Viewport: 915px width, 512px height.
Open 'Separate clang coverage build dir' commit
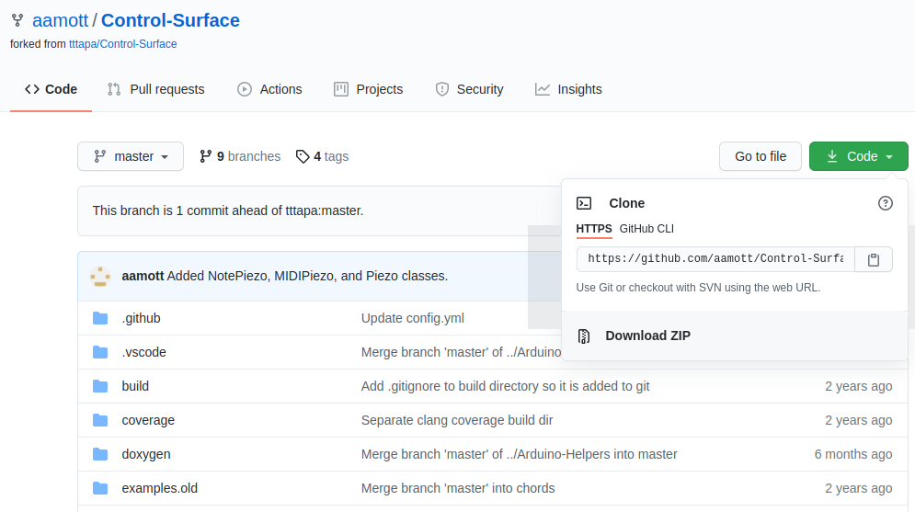[x=457, y=420]
